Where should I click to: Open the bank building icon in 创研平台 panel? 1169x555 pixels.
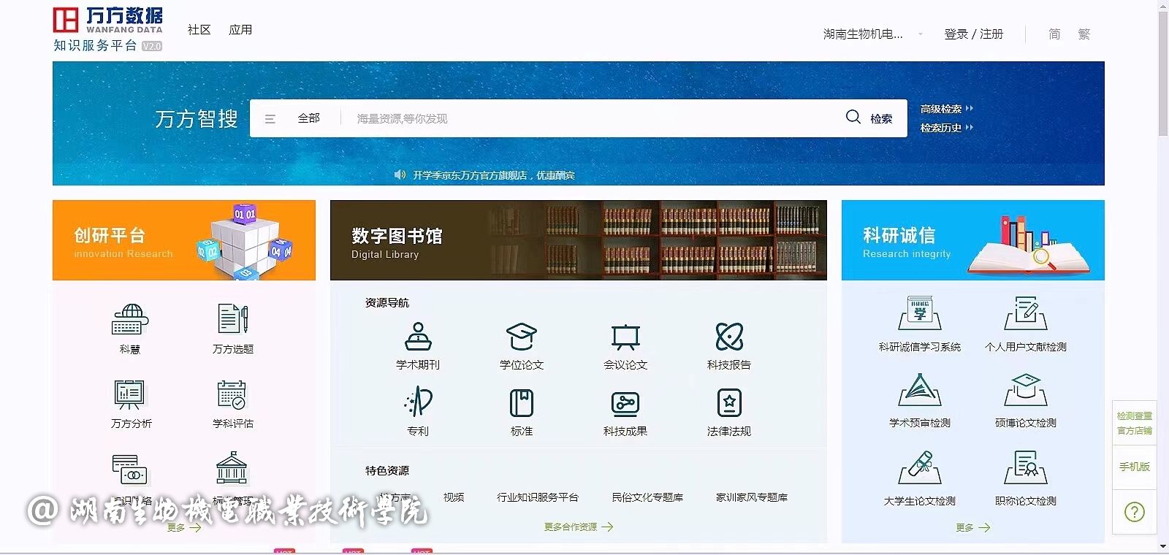(x=232, y=467)
